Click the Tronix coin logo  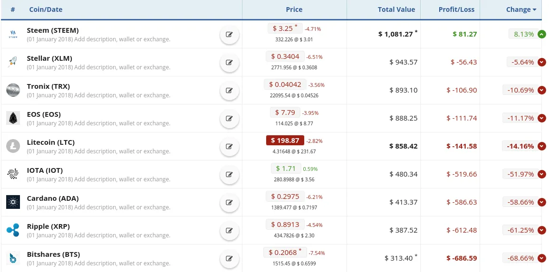pos(13,90)
